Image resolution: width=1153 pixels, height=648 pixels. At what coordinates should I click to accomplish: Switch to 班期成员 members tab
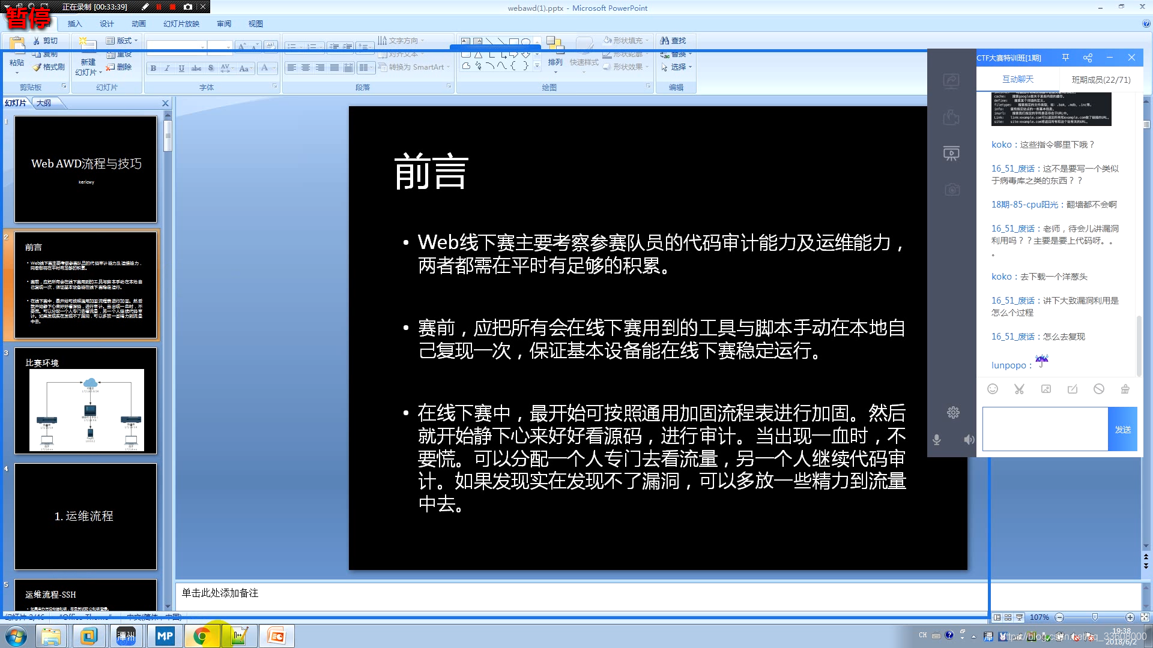point(1101,80)
